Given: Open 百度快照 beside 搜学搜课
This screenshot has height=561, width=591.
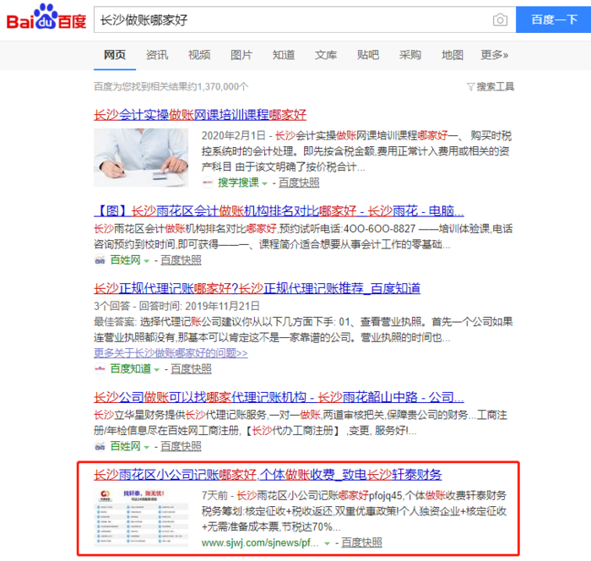Looking at the screenshot, I should click(299, 182).
